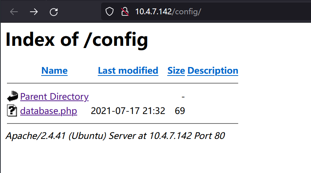This screenshot has height=173, width=311.
Task: Click the divider line above the Apache signature
Action: coord(122,124)
